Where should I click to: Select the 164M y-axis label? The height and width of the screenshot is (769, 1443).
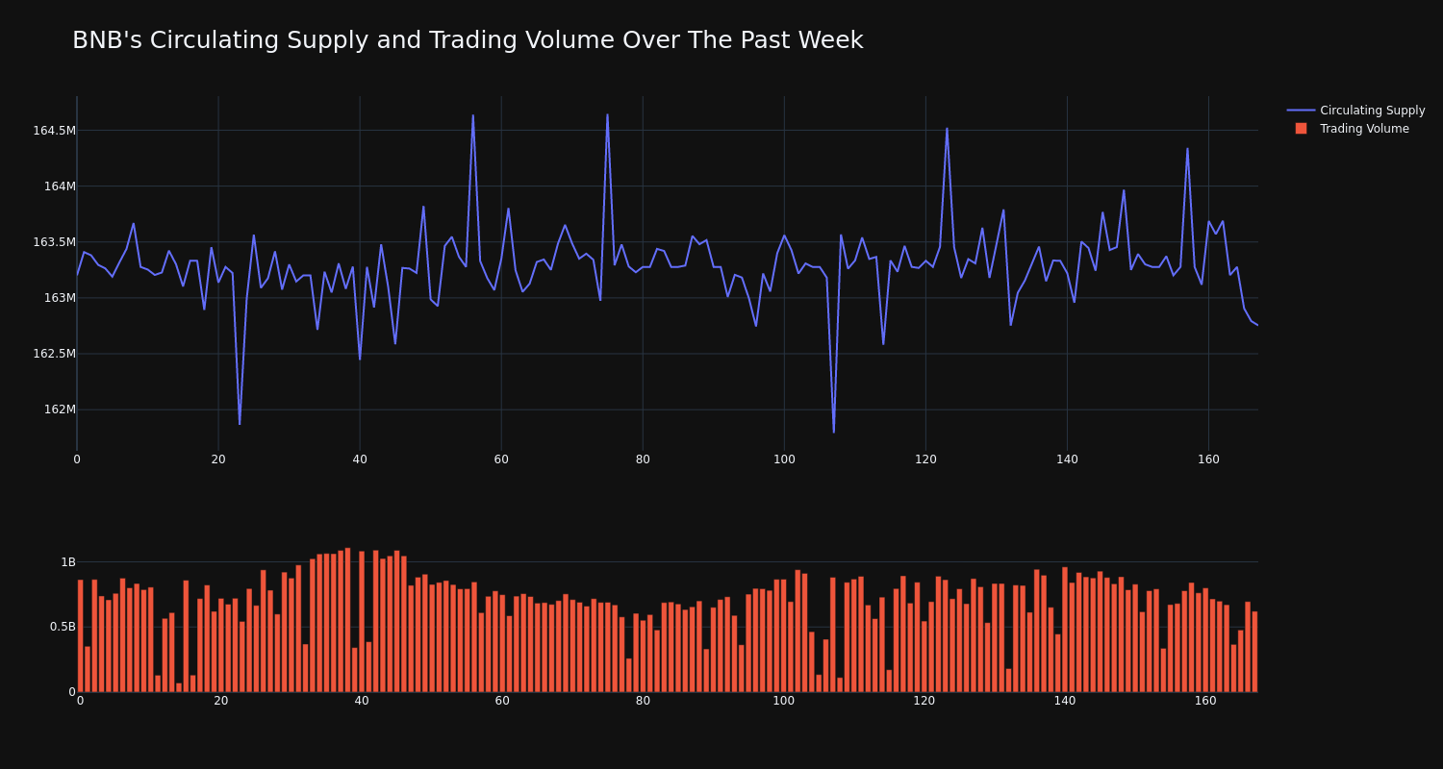point(60,186)
